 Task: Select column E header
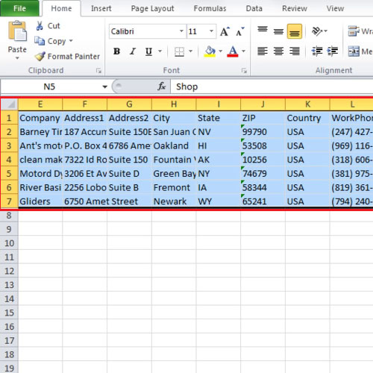point(40,104)
